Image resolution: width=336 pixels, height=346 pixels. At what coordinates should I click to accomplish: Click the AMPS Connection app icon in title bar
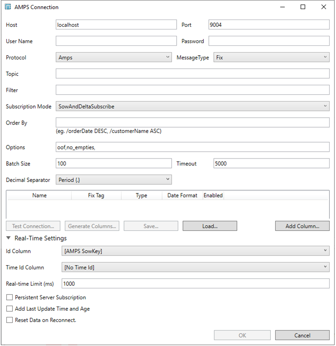pyautogui.click(x=8, y=7)
